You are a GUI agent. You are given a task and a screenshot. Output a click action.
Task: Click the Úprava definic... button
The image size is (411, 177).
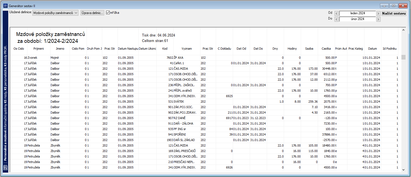92,13
